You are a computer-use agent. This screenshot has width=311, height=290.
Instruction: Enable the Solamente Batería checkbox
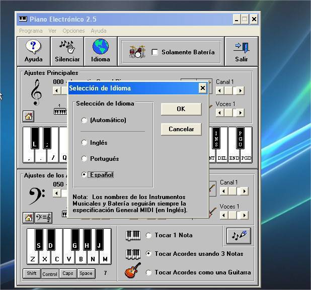pos(155,52)
